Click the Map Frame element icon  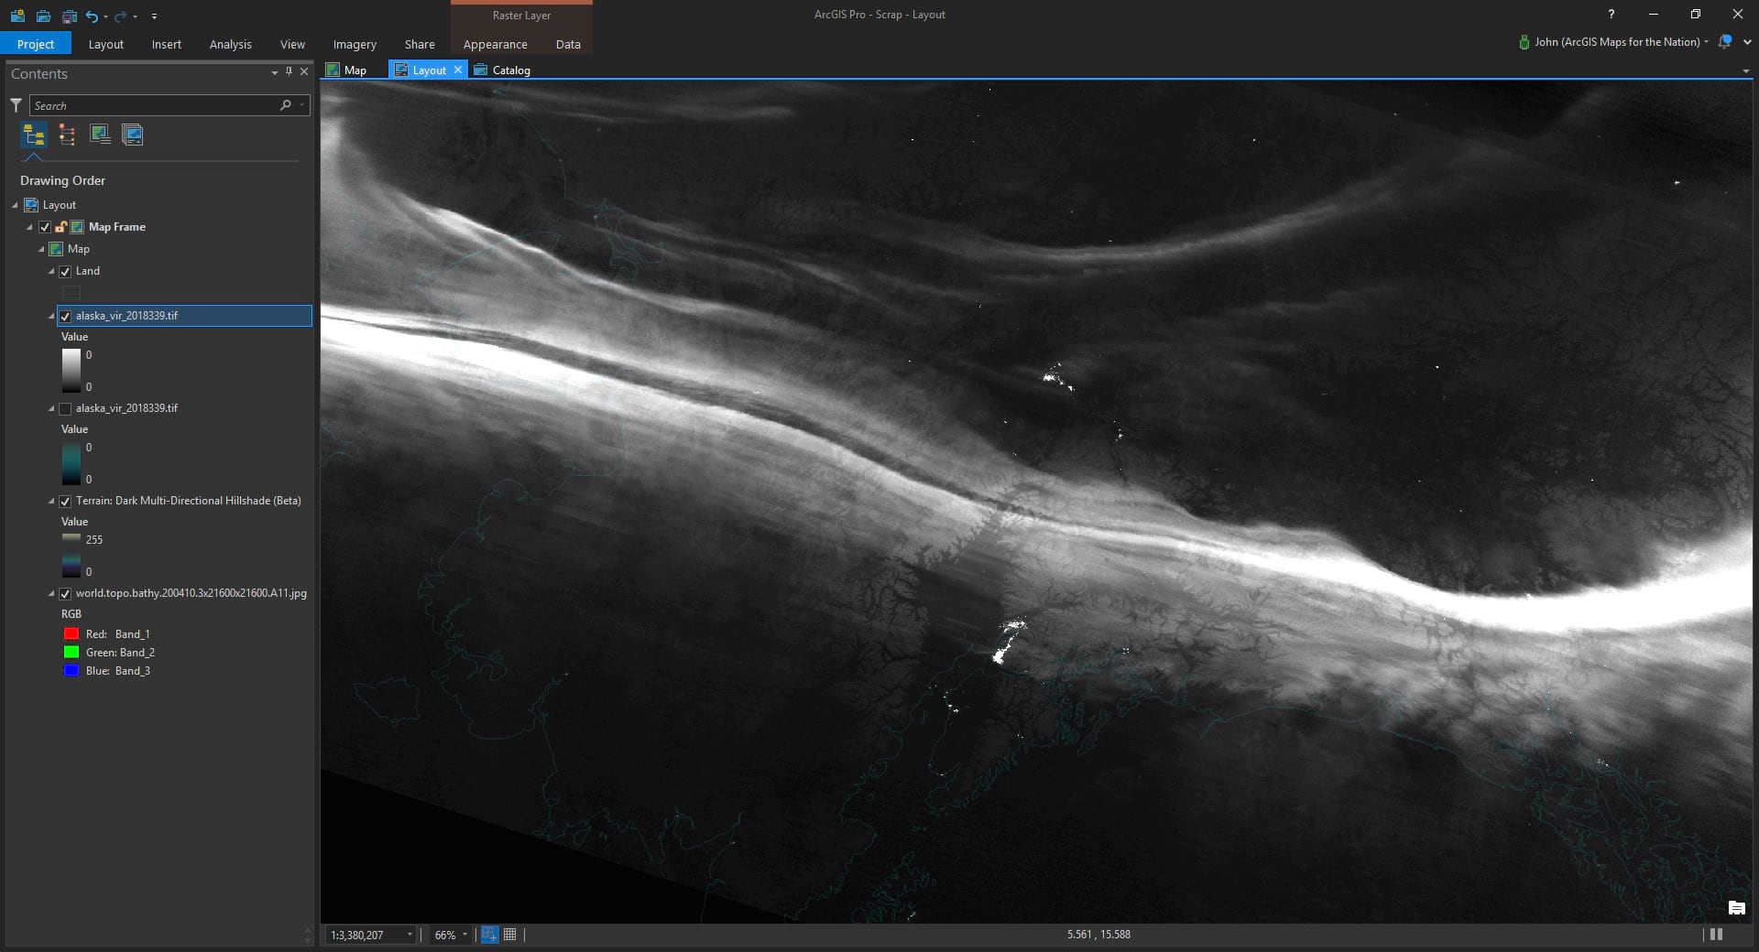click(78, 227)
